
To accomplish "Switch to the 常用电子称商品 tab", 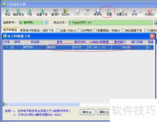I will point(30,30).
